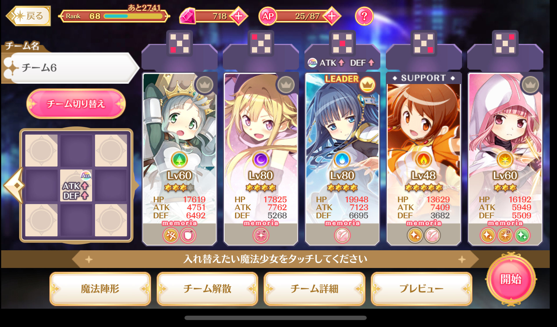This screenshot has width=557, height=327.
Task: Click the gold leader crown icon
Action: tap(367, 85)
